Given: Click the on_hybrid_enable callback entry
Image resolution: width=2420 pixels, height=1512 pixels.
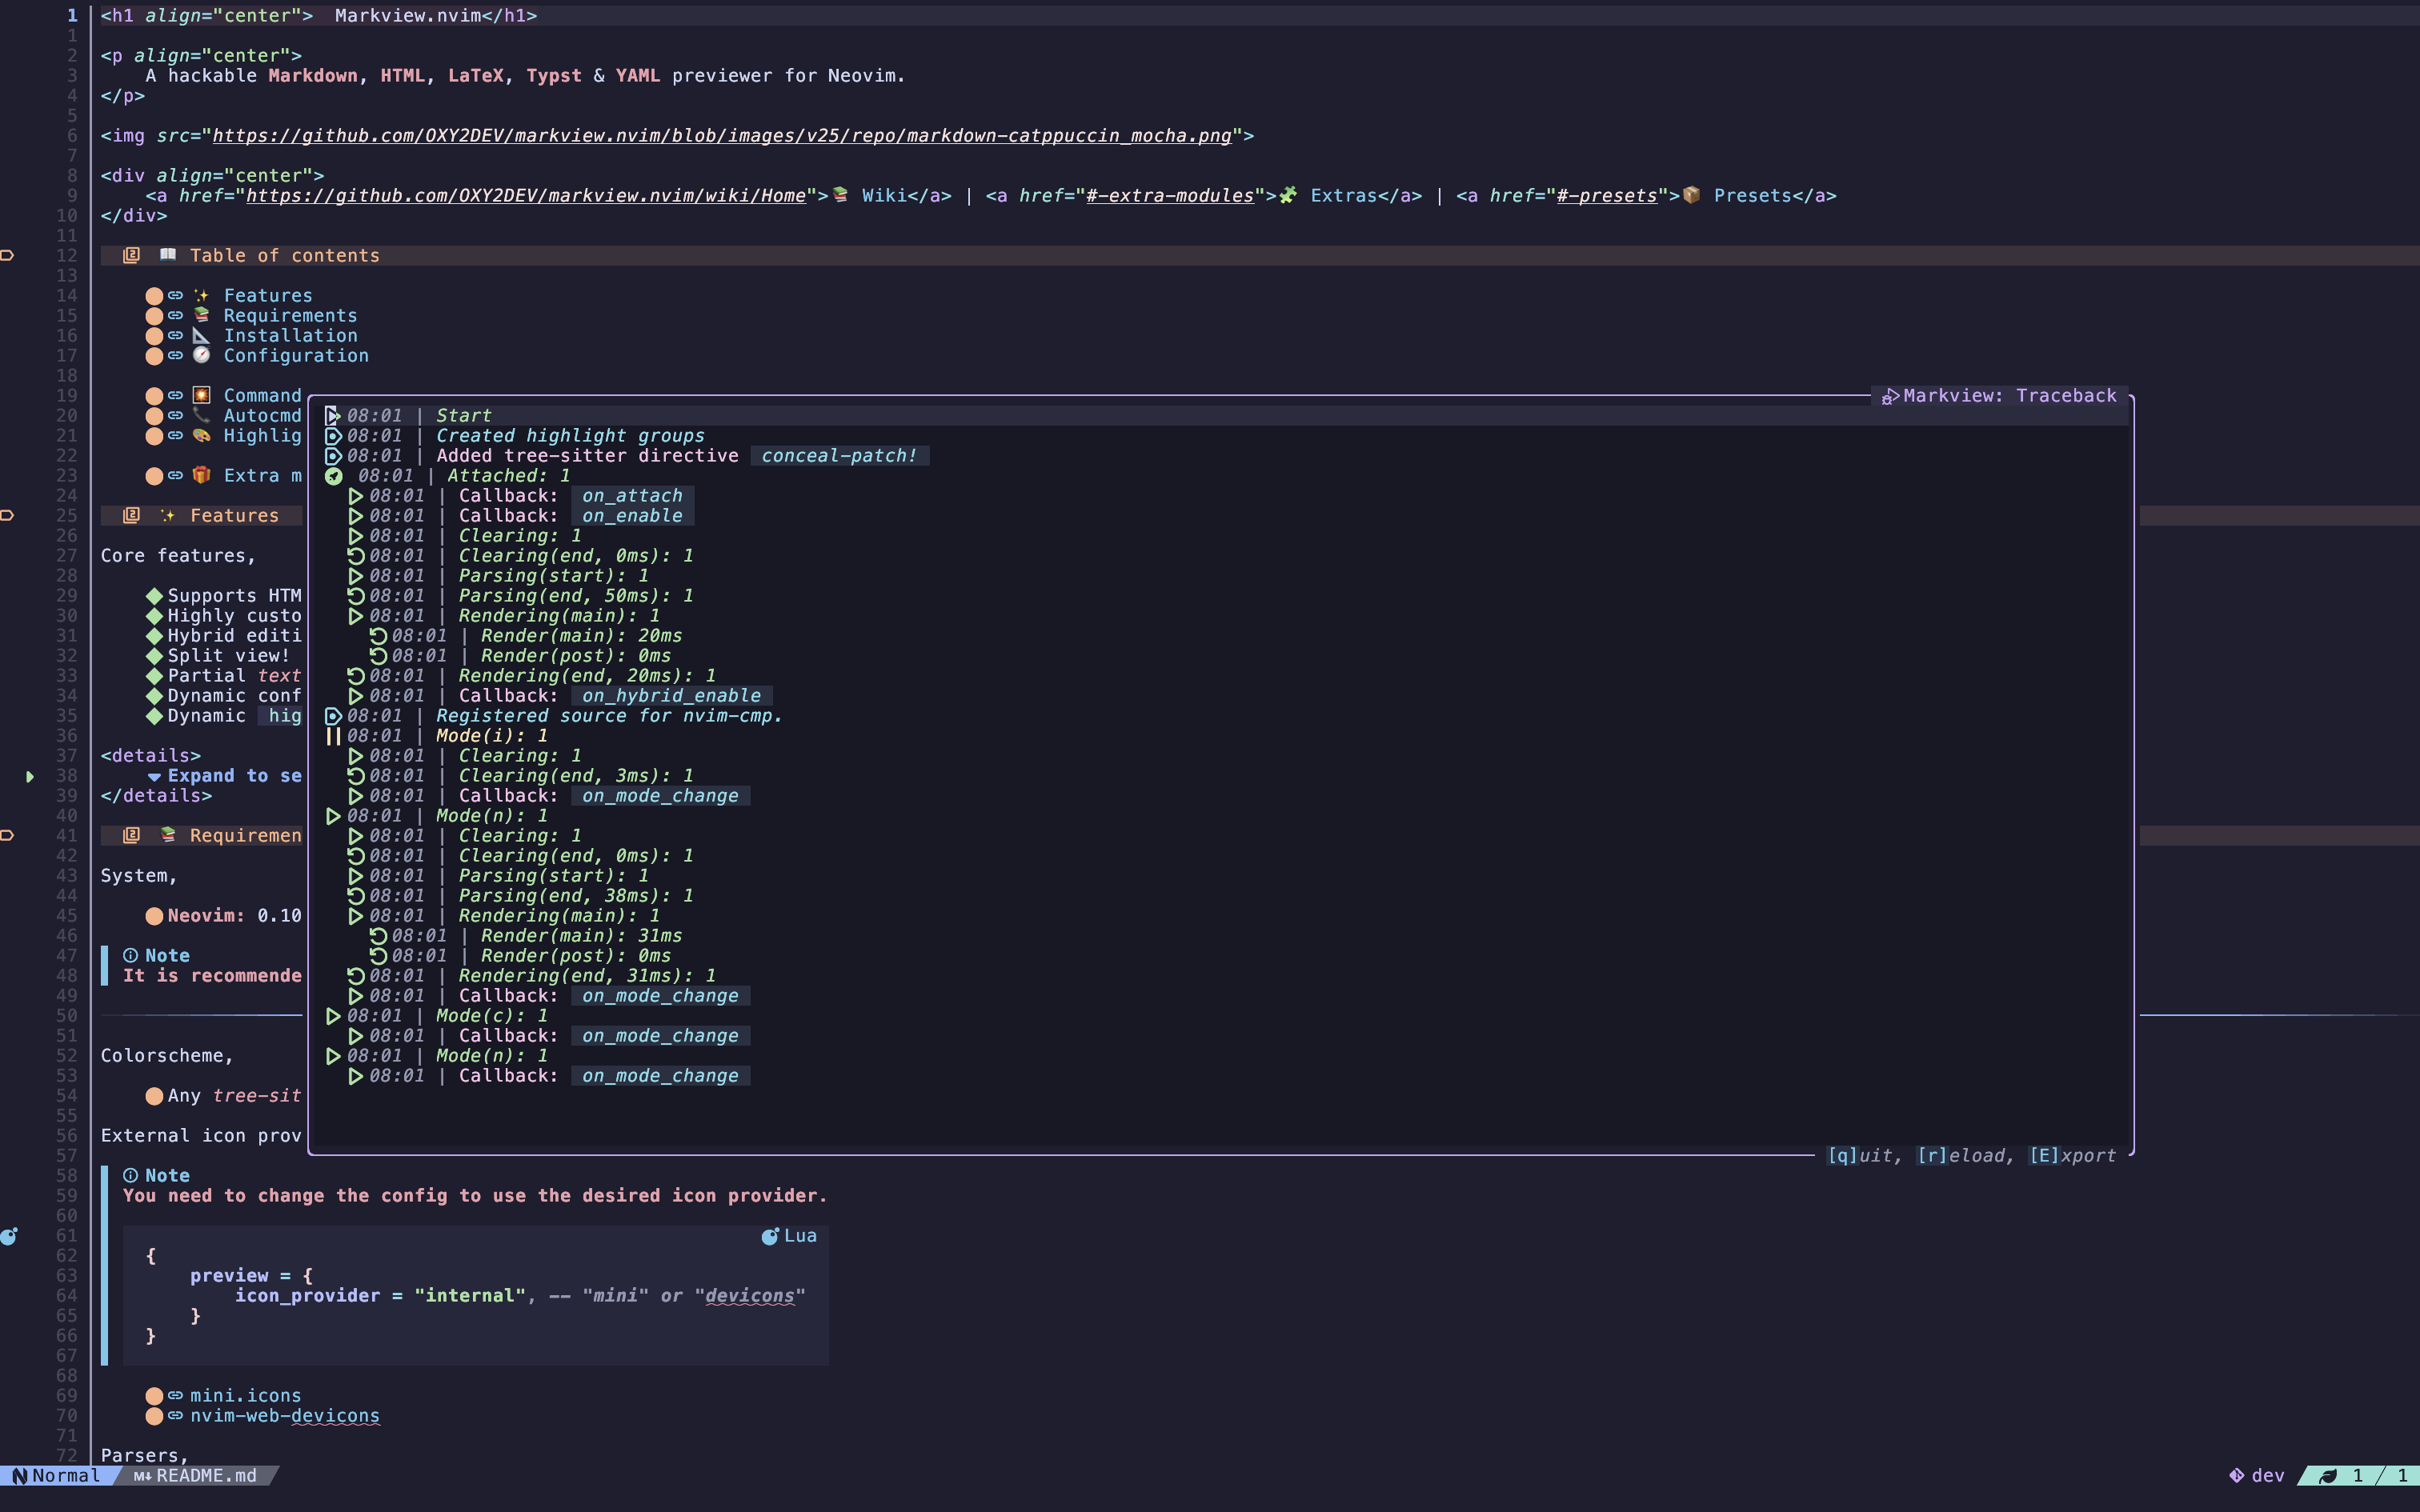Looking at the screenshot, I should 671,696.
